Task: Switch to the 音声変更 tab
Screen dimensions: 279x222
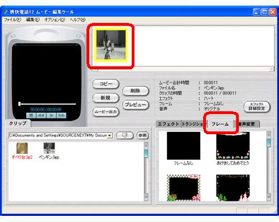Action: click(247, 124)
